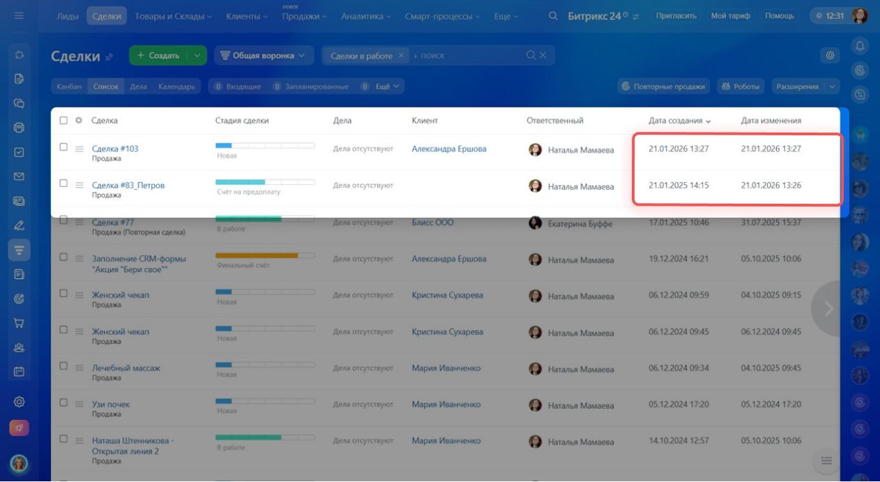Click the stage progress bar of Сделка #103
The width and height of the screenshot is (880, 482).
tap(265, 146)
